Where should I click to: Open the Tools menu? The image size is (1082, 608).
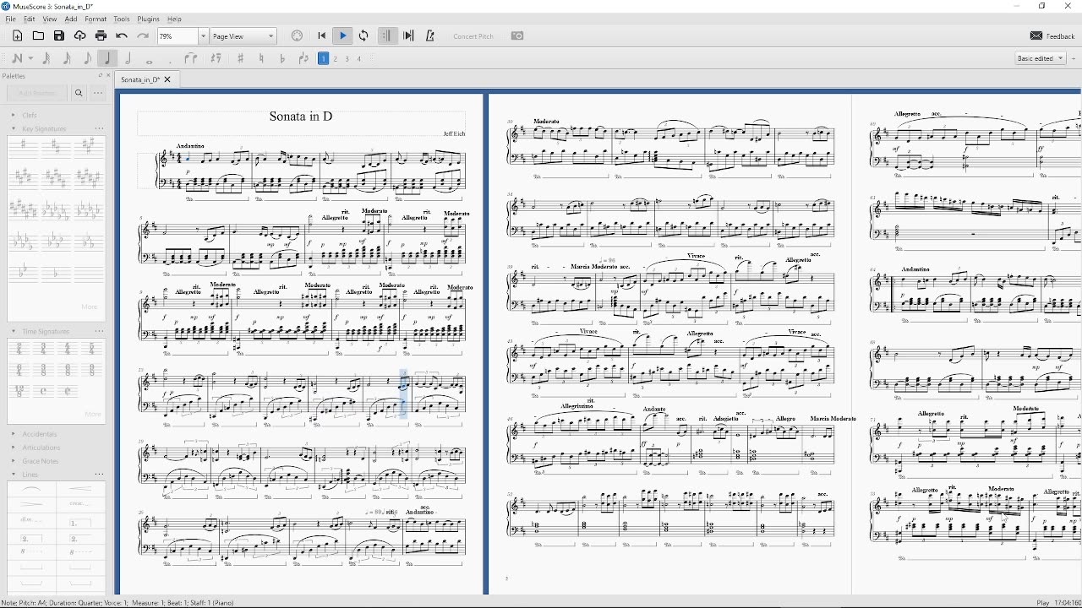pos(122,19)
